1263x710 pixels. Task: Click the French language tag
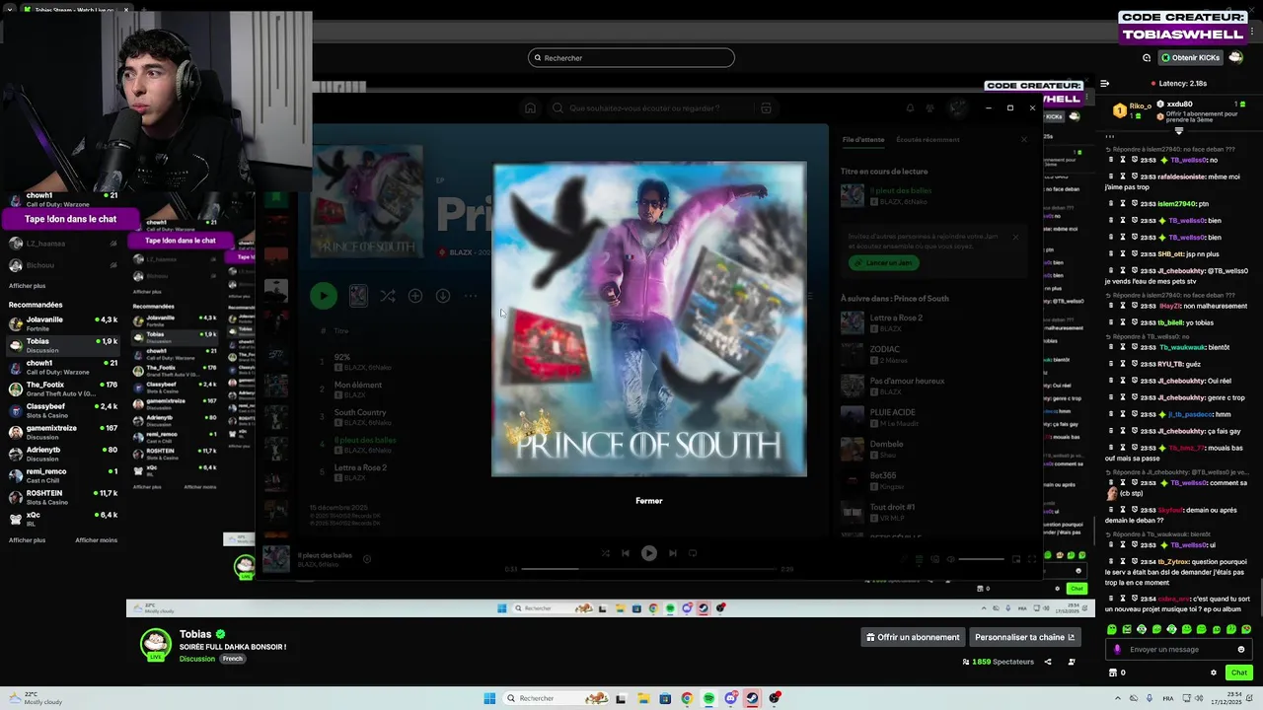click(232, 659)
